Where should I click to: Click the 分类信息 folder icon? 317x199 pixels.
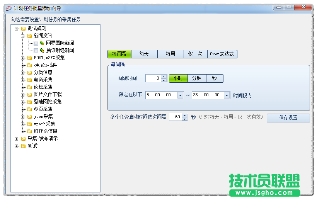30,73
